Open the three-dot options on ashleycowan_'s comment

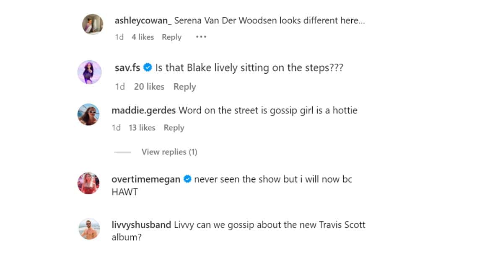click(201, 37)
